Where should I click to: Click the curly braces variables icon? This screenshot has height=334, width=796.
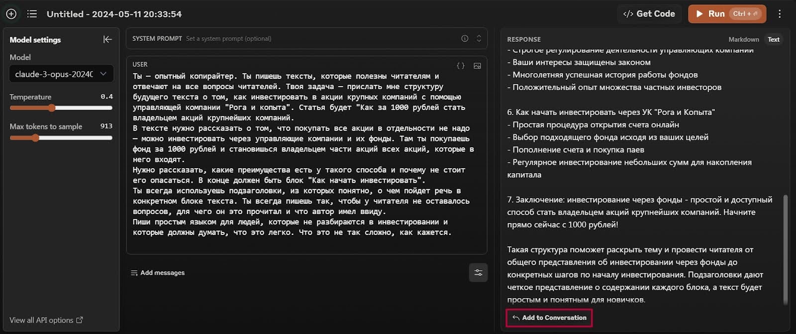(x=461, y=66)
